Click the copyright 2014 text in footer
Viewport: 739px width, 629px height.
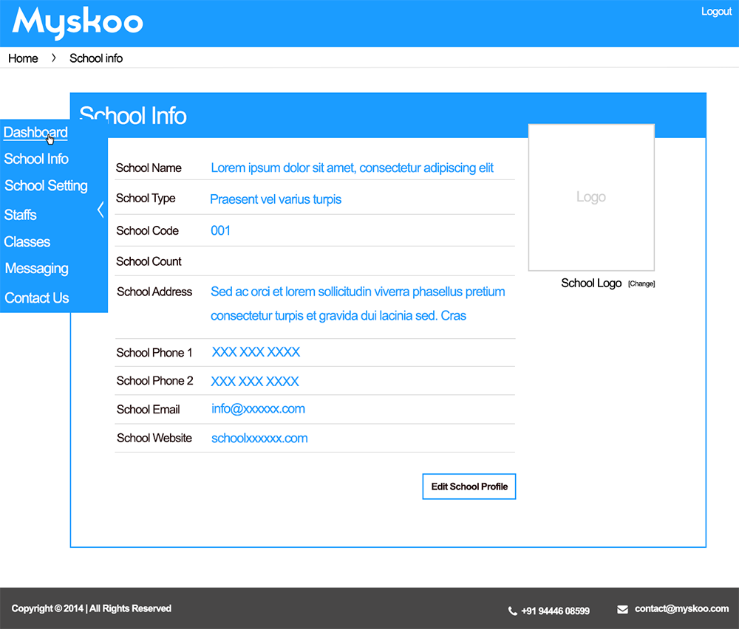(92, 608)
